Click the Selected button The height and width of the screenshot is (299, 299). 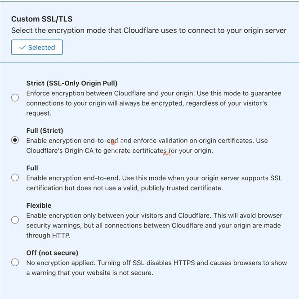click(x=37, y=47)
